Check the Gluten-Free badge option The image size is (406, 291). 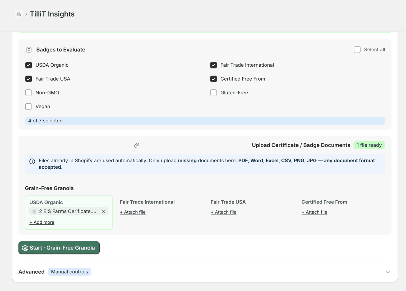click(x=214, y=93)
